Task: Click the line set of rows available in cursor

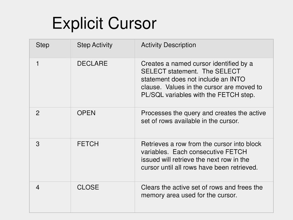Action: tap(190, 121)
